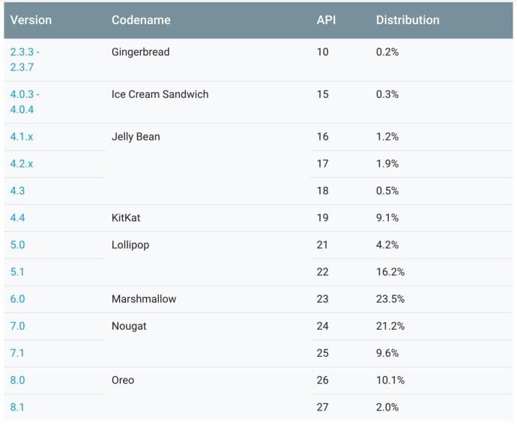Screen dimensions: 517x424
Task: Open the 4.1.x version link
Action: (22, 137)
